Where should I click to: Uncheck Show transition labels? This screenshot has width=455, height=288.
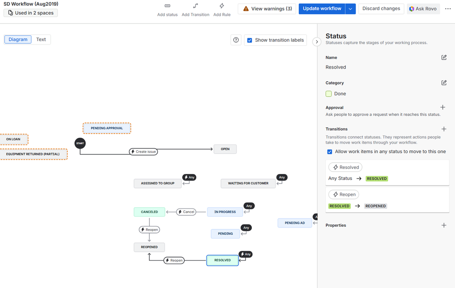pos(250,40)
